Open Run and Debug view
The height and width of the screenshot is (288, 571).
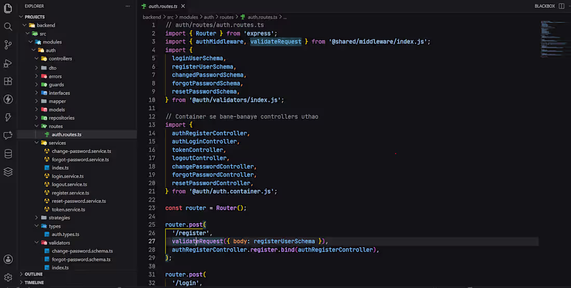pyautogui.click(x=8, y=63)
